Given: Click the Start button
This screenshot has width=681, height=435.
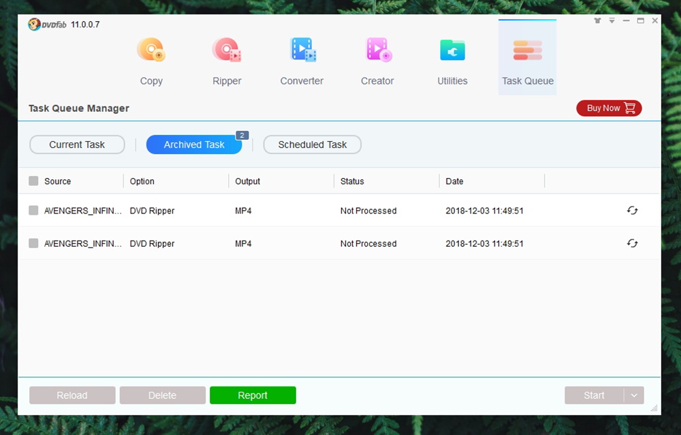Looking at the screenshot, I should coord(594,395).
